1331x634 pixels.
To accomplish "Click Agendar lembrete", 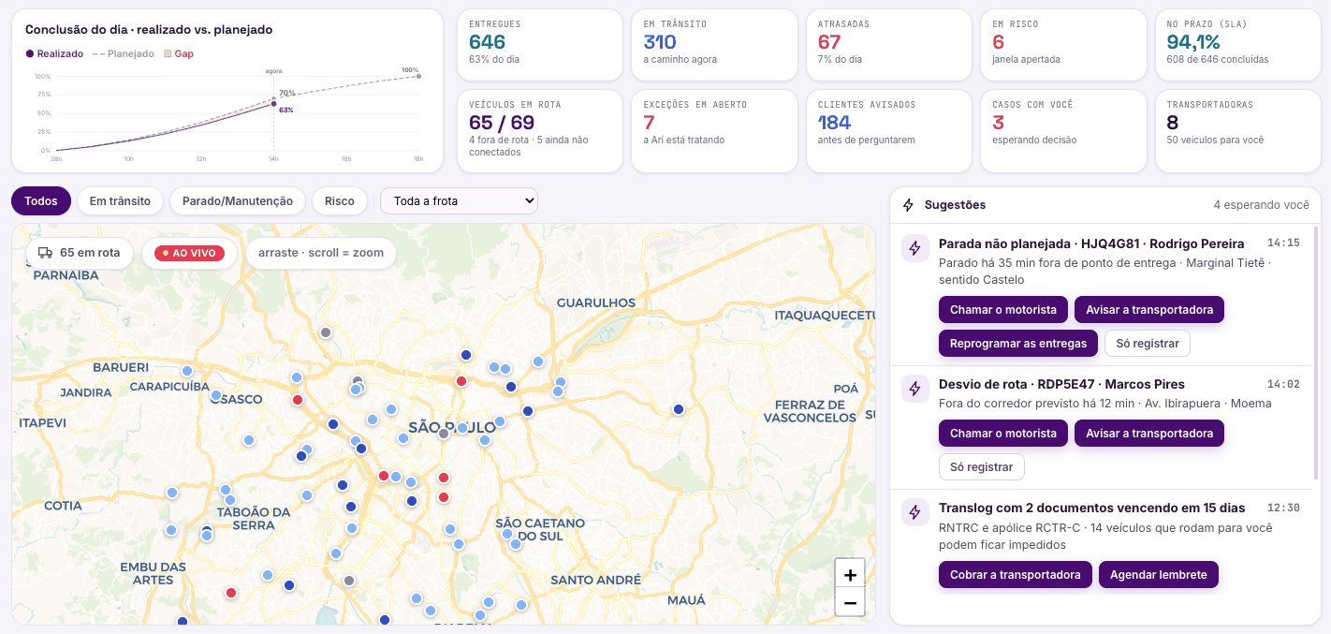I will pyautogui.click(x=1159, y=575).
